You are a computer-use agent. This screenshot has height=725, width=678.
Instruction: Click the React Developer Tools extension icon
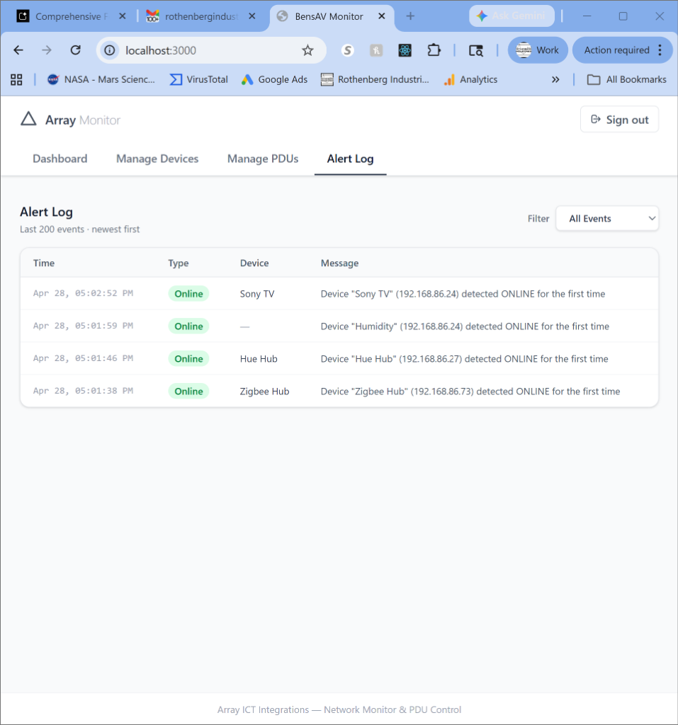click(405, 50)
